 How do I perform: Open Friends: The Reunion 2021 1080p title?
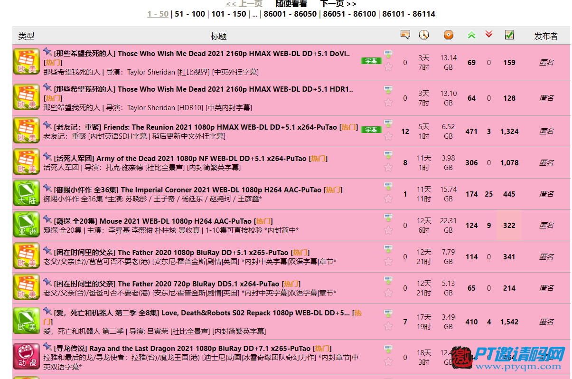click(x=195, y=127)
